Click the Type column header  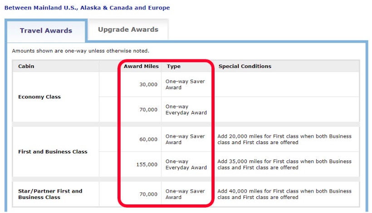coord(173,66)
